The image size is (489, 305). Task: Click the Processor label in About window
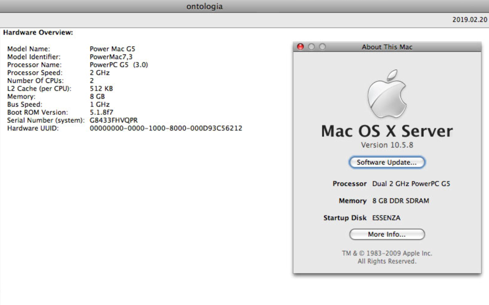click(x=350, y=184)
